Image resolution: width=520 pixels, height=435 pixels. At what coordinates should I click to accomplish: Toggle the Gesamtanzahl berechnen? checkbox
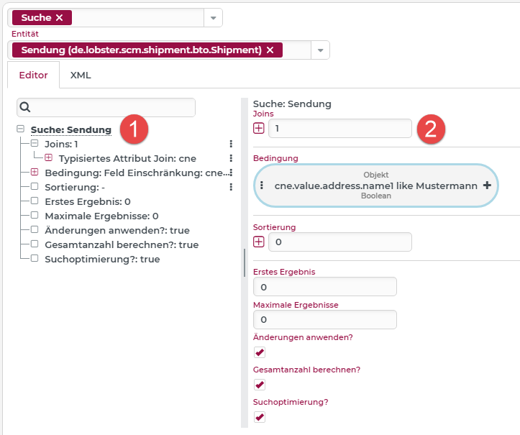pyautogui.click(x=260, y=385)
